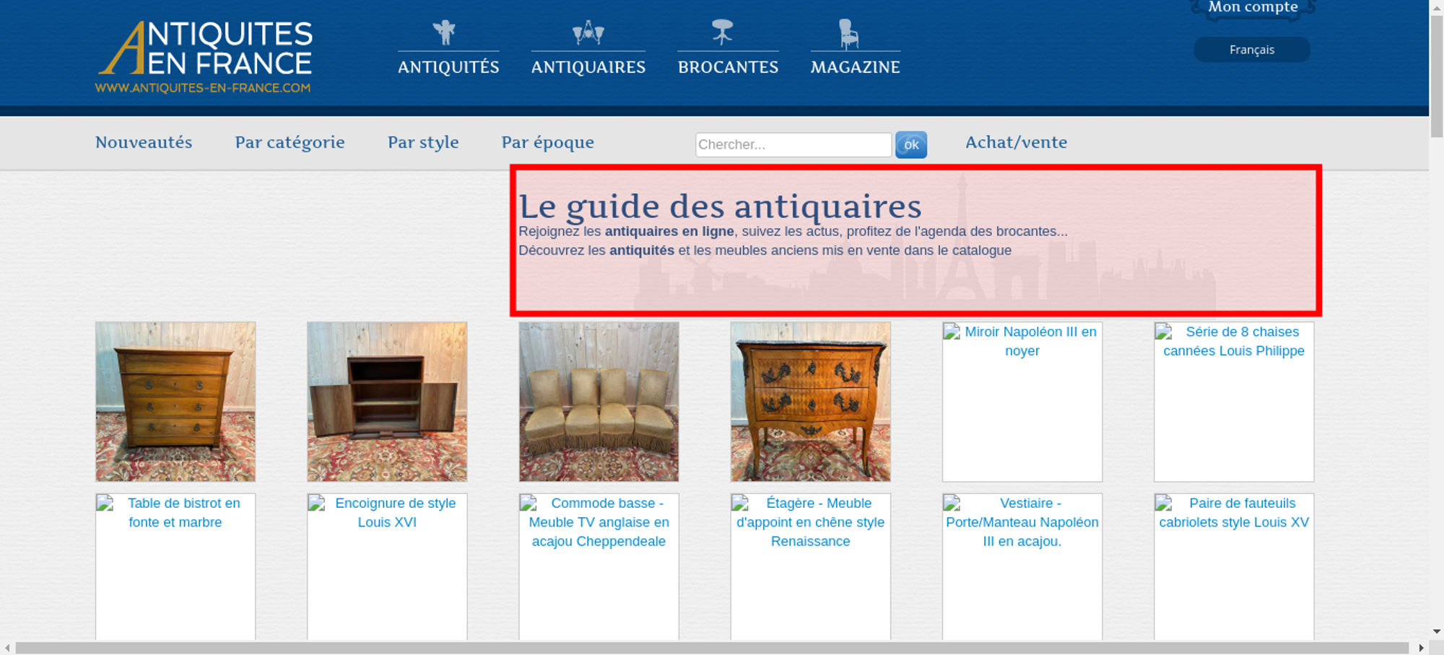The height and width of the screenshot is (655, 1444).
Task: Click the chandelier icon above Antiquaires
Action: tap(588, 32)
